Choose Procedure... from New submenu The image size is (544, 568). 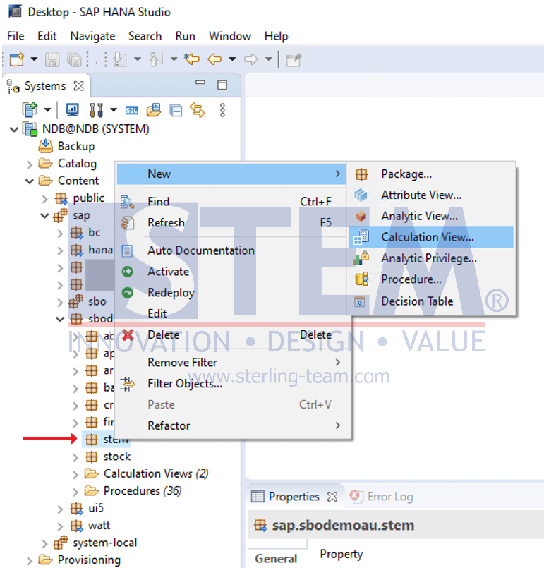coord(431,279)
